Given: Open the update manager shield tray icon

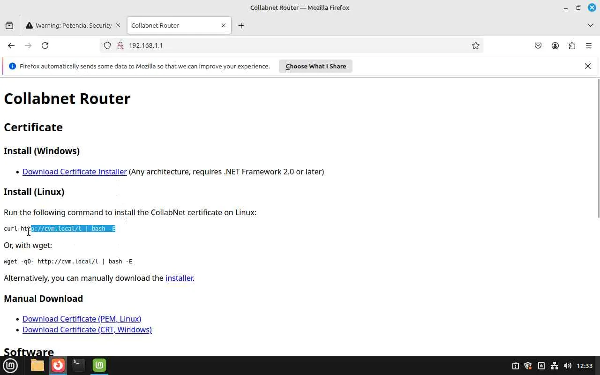Looking at the screenshot, I should click(x=528, y=366).
